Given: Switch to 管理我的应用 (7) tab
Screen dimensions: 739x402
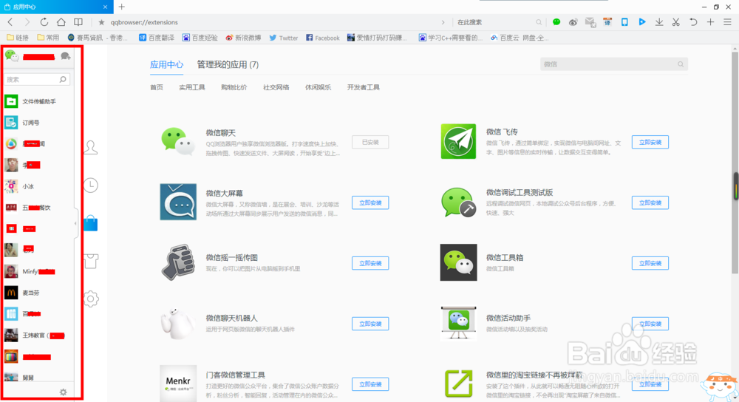Looking at the screenshot, I should click(x=228, y=64).
